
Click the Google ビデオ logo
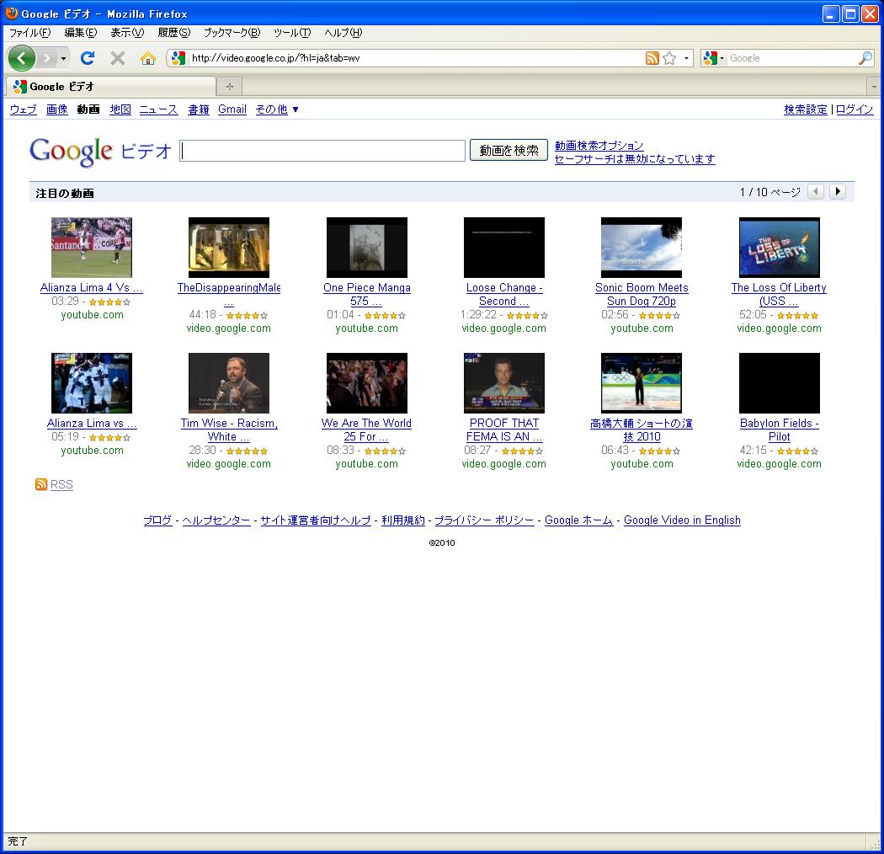[100, 151]
